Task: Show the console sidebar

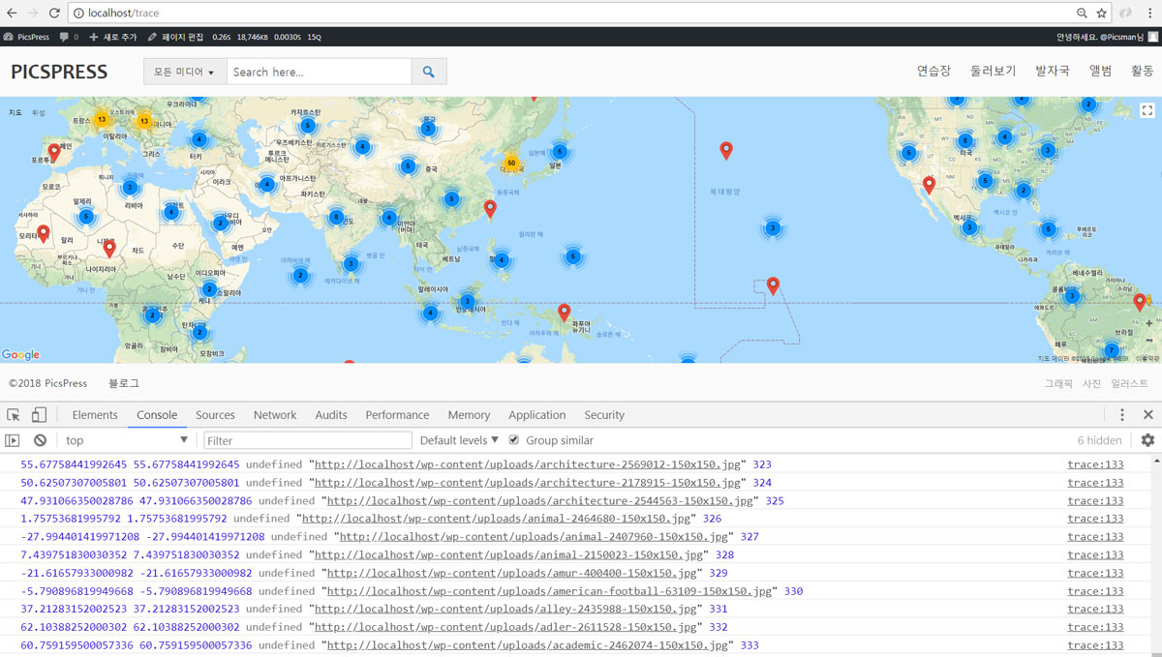Action: click(13, 440)
